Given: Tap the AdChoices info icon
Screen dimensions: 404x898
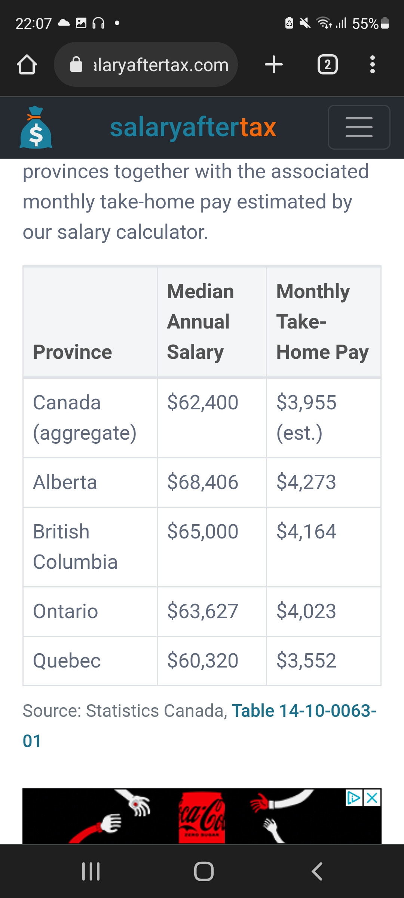Looking at the screenshot, I should tap(353, 798).
